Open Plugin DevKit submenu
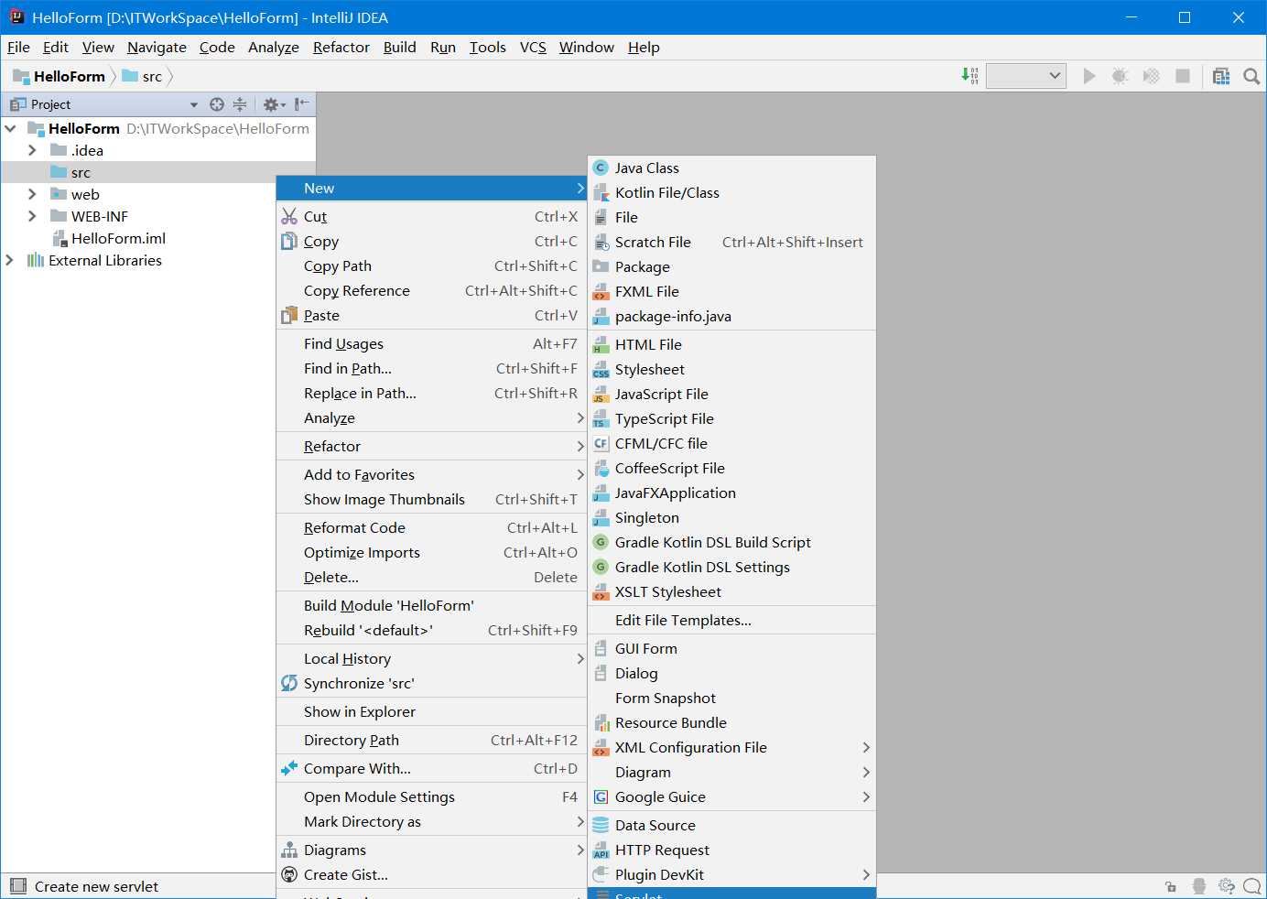1267x899 pixels. (731, 874)
